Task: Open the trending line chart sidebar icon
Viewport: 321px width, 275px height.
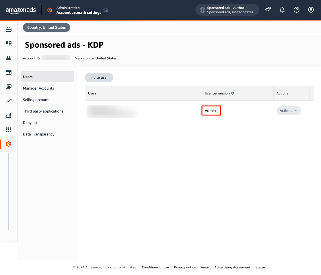Action: click(x=9, y=101)
